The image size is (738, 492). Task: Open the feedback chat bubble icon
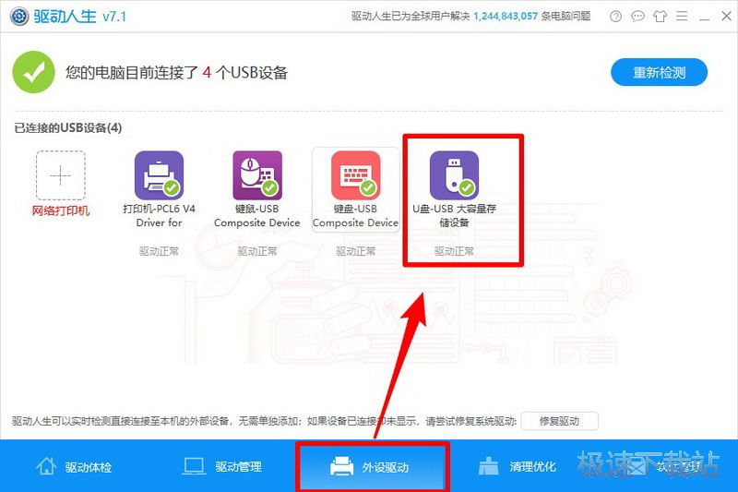click(x=637, y=17)
